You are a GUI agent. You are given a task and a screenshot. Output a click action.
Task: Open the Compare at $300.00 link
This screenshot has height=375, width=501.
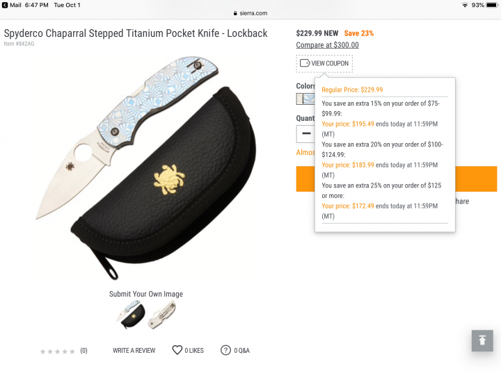click(x=327, y=45)
